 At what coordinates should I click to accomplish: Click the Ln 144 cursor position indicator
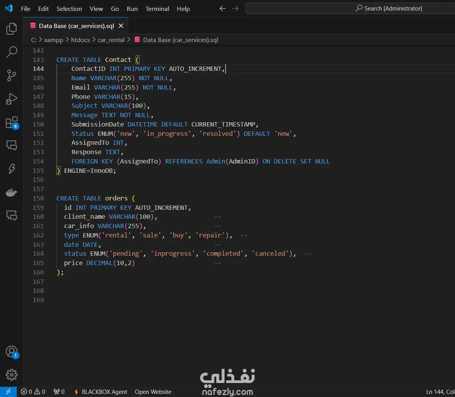coord(440,392)
